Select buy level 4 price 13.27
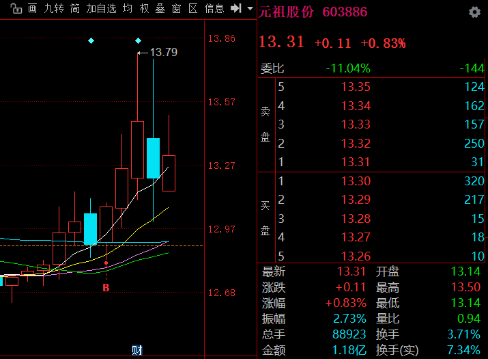The width and height of the screenshot is (488, 359). pos(356,237)
